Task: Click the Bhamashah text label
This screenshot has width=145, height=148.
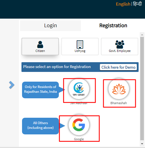Action: (x=119, y=103)
